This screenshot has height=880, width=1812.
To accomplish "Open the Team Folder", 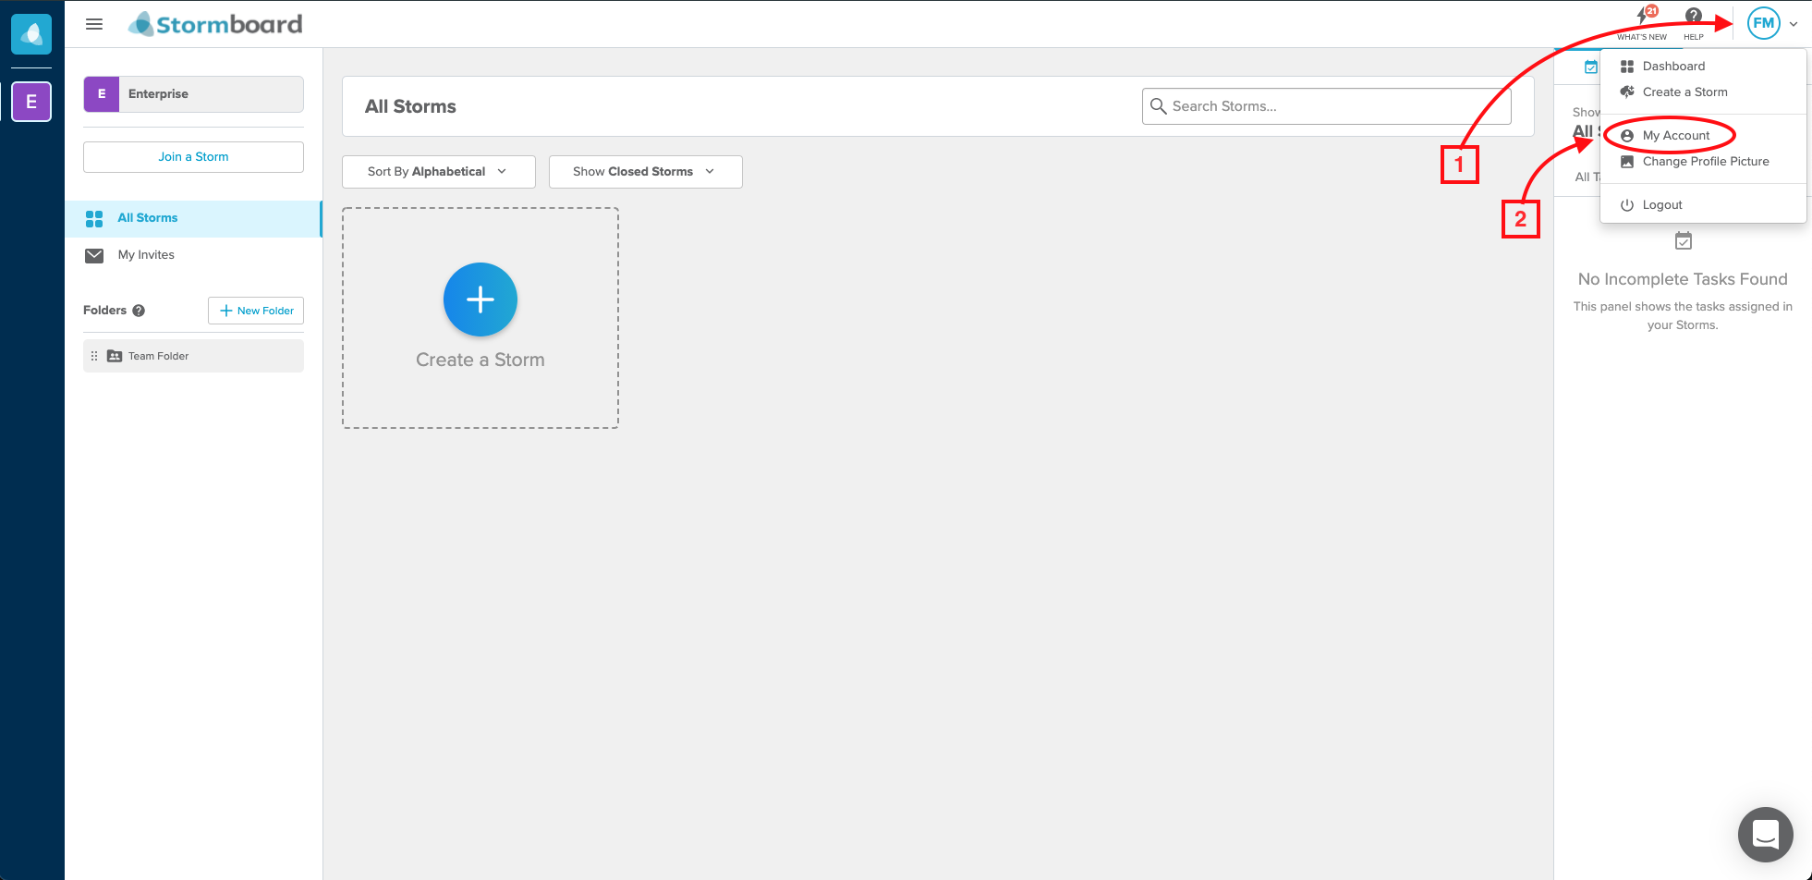I will (x=193, y=356).
